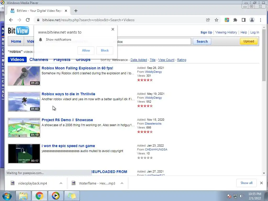The height and width of the screenshot is (201, 268).
Task: Open Project R6 Demo thumbnail
Action: pyautogui.click(x=24, y=128)
